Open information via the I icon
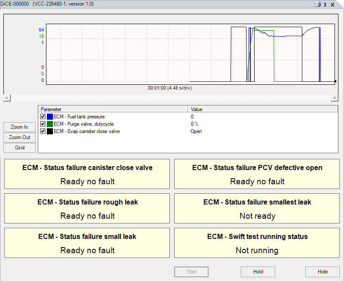 [326, 4]
